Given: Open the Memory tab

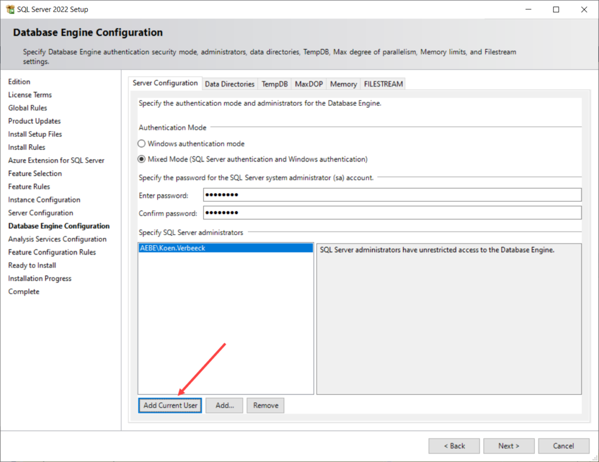Looking at the screenshot, I should point(343,84).
